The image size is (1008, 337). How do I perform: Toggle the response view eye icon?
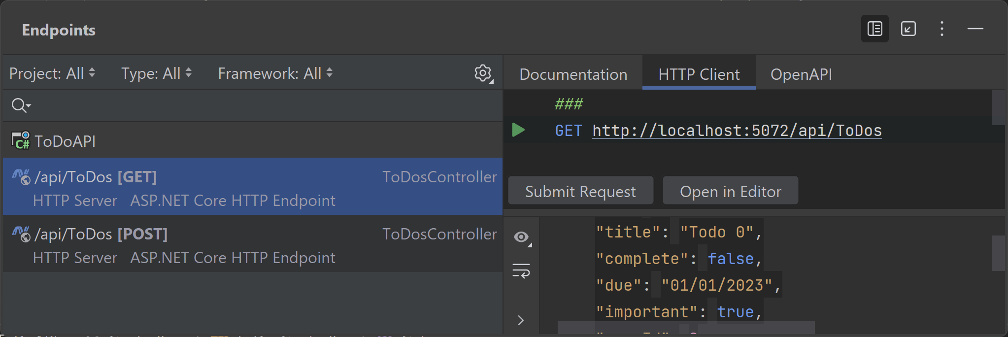click(521, 237)
